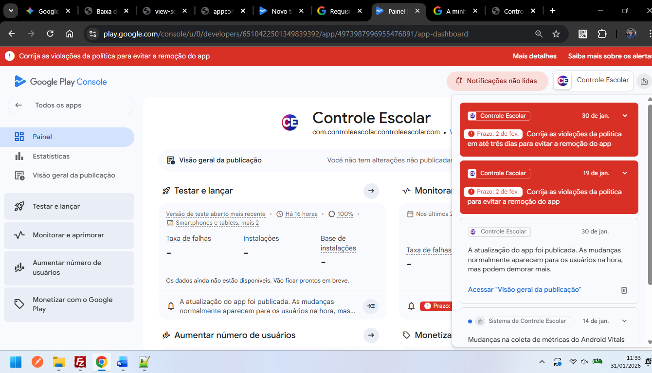Expand the Monetizar com o Google Play menu

[x=69, y=304]
